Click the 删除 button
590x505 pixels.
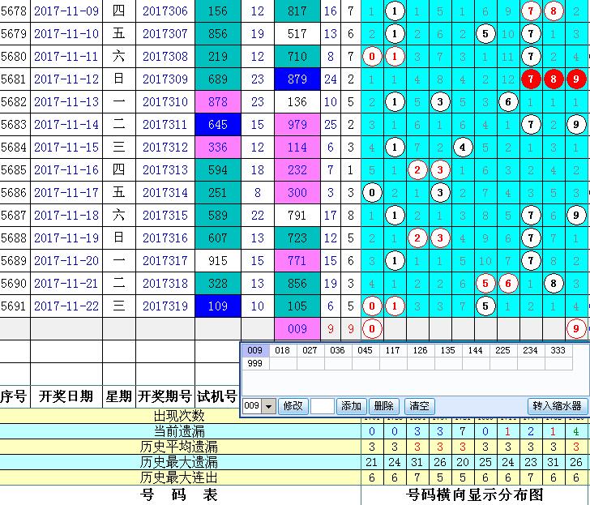tap(385, 406)
